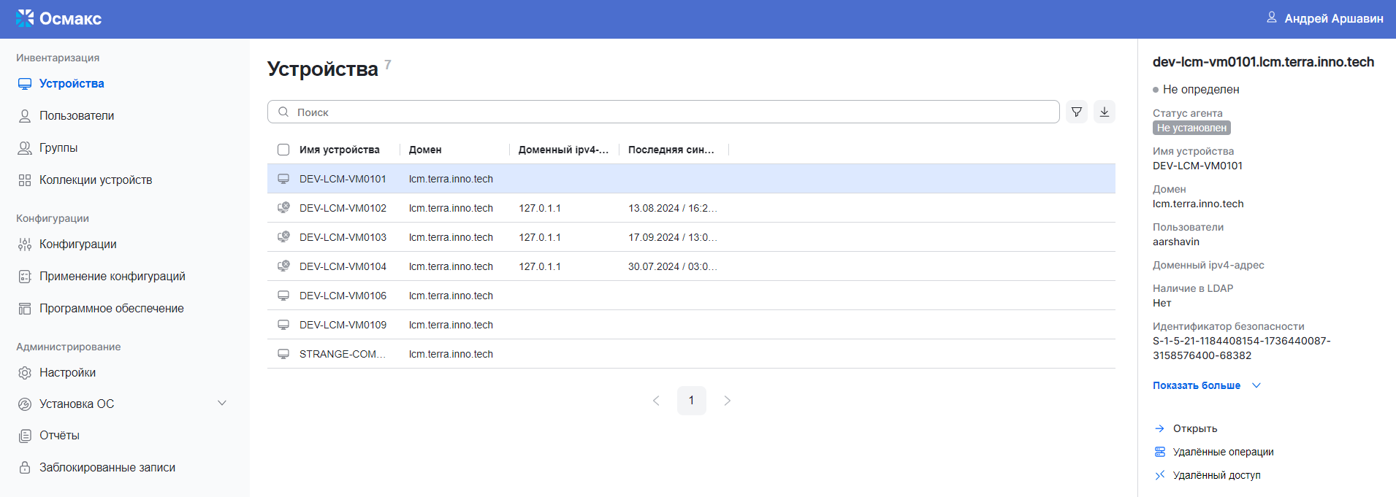Open the Пользователи section
Image resolution: width=1396 pixels, height=497 pixels.
tap(77, 115)
